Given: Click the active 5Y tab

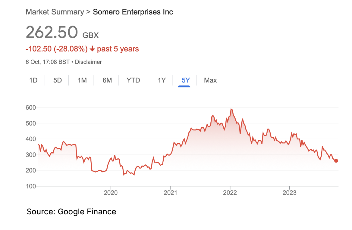Looking at the screenshot, I should (x=186, y=80).
